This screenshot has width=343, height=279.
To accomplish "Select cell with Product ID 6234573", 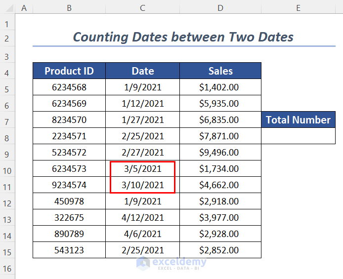I will click(69, 168).
